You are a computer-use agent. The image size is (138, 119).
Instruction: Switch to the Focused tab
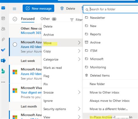click(28, 19)
